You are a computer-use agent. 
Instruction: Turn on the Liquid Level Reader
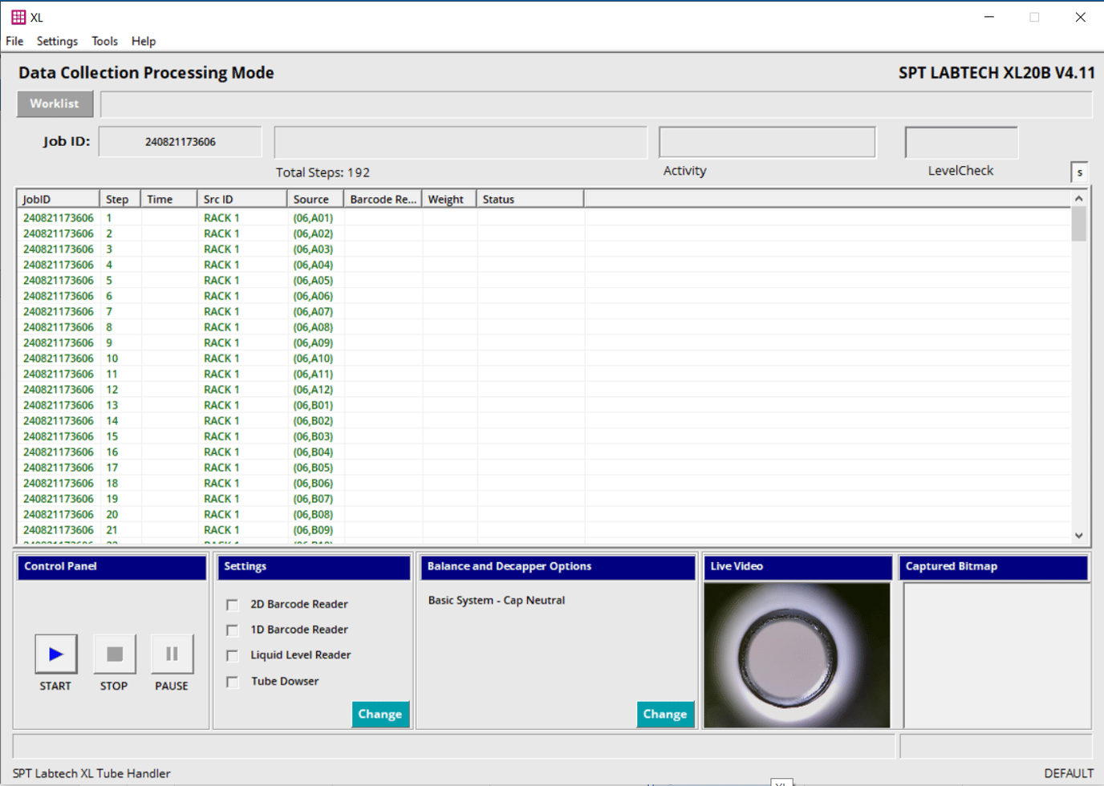coord(232,655)
